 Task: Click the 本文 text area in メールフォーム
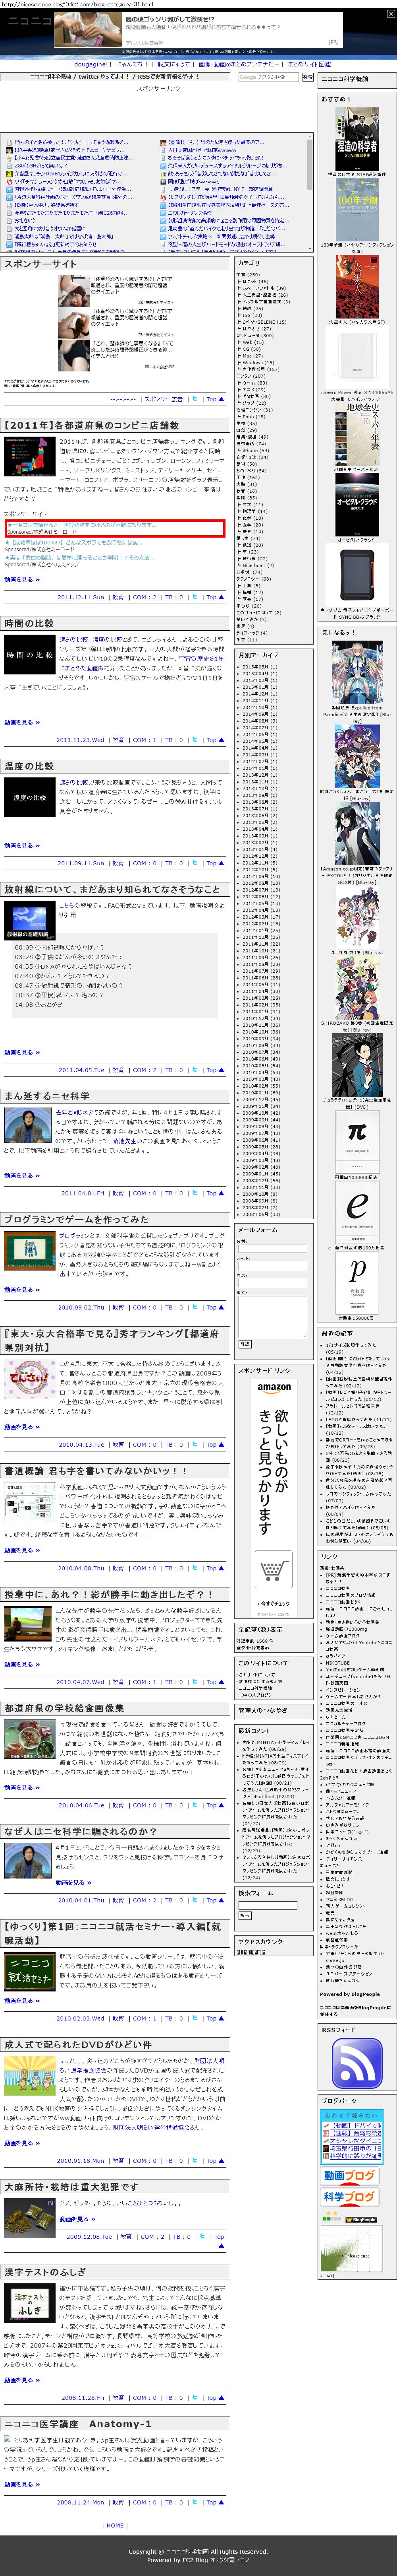click(272, 1317)
